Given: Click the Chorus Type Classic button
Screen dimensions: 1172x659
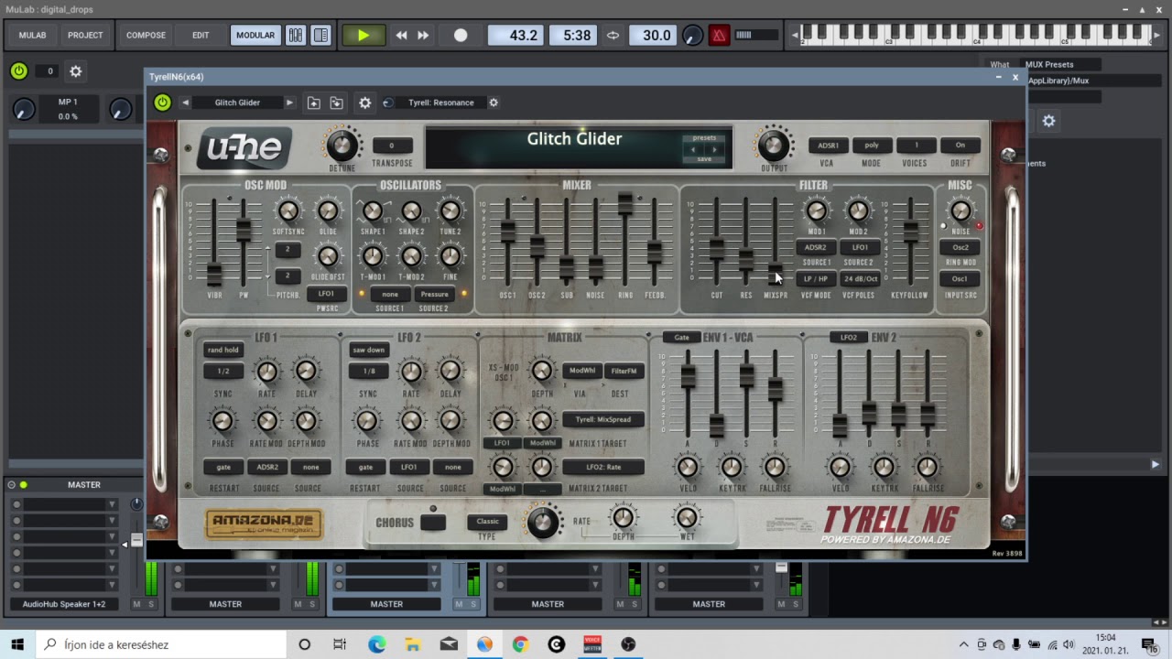Looking at the screenshot, I should point(487,522).
